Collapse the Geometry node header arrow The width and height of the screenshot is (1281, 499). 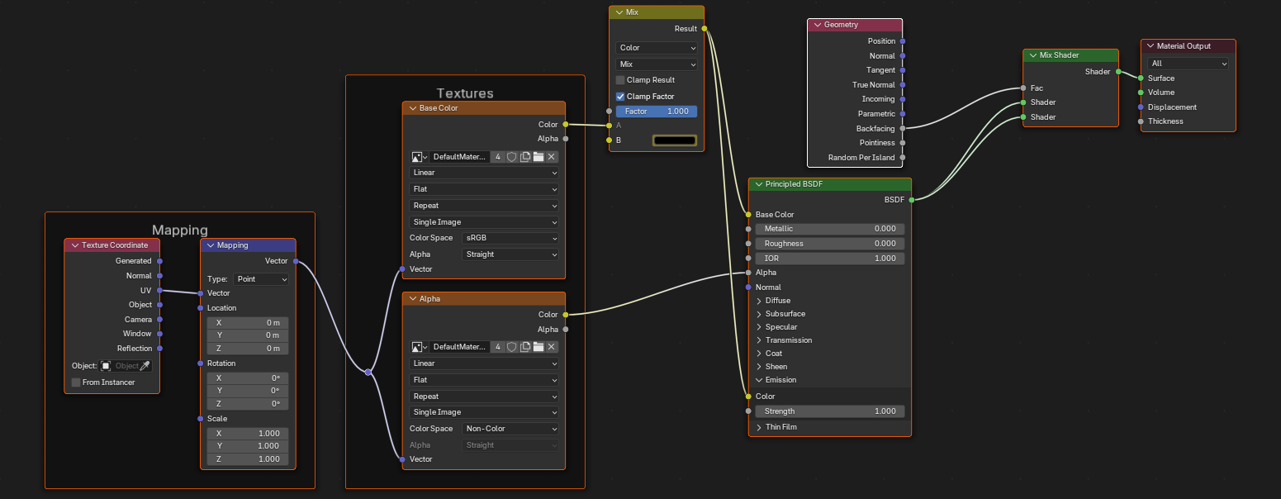click(816, 25)
